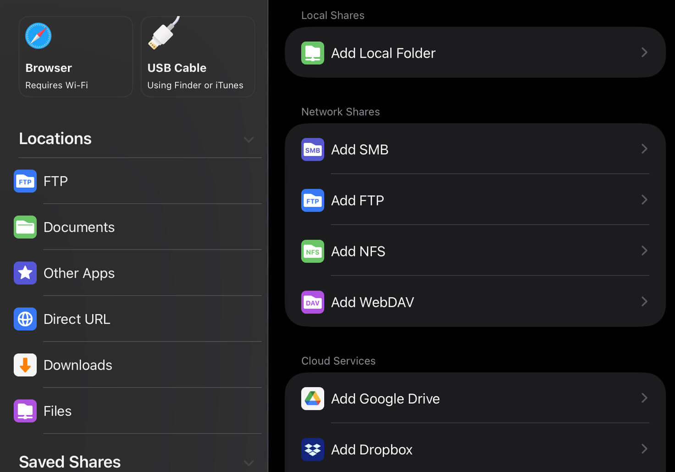Click the Google Drive logo icon
675x472 pixels.
click(x=313, y=399)
